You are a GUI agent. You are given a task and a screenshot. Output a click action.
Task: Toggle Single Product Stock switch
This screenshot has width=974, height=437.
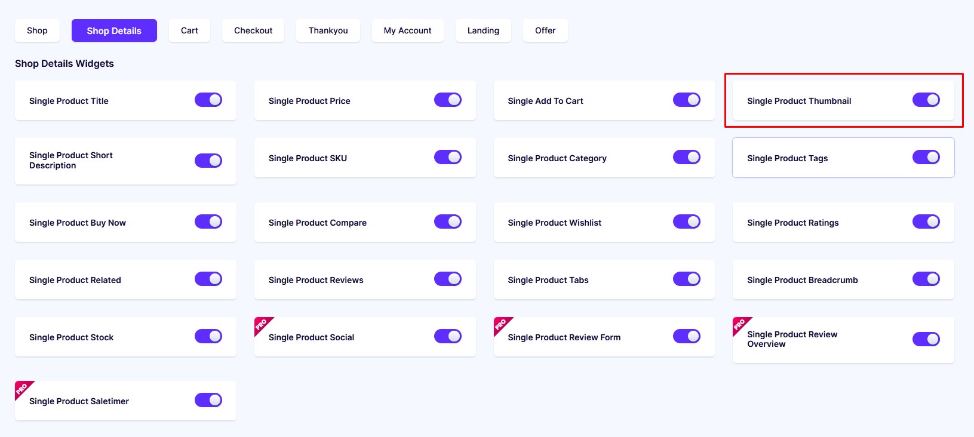[x=208, y=336]
